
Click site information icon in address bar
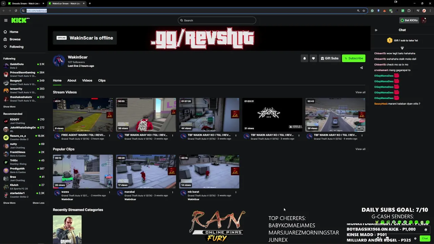coord(23,11)
